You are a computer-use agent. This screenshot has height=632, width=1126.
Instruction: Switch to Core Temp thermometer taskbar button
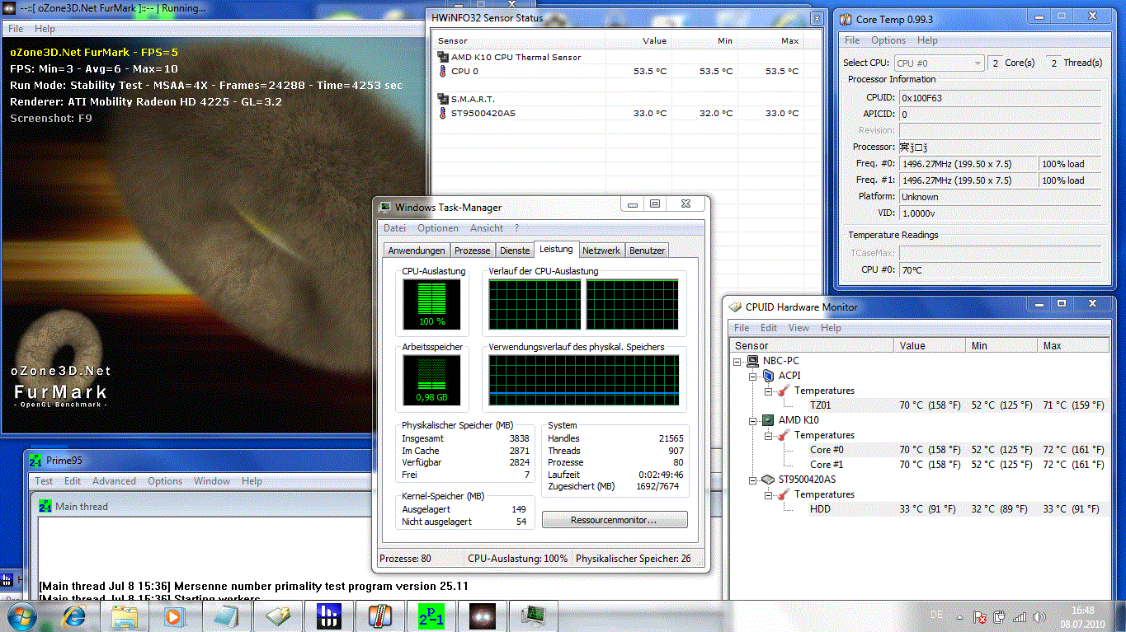380,615
